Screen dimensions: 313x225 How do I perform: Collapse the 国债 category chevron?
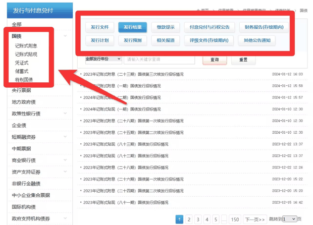(65, 36)
